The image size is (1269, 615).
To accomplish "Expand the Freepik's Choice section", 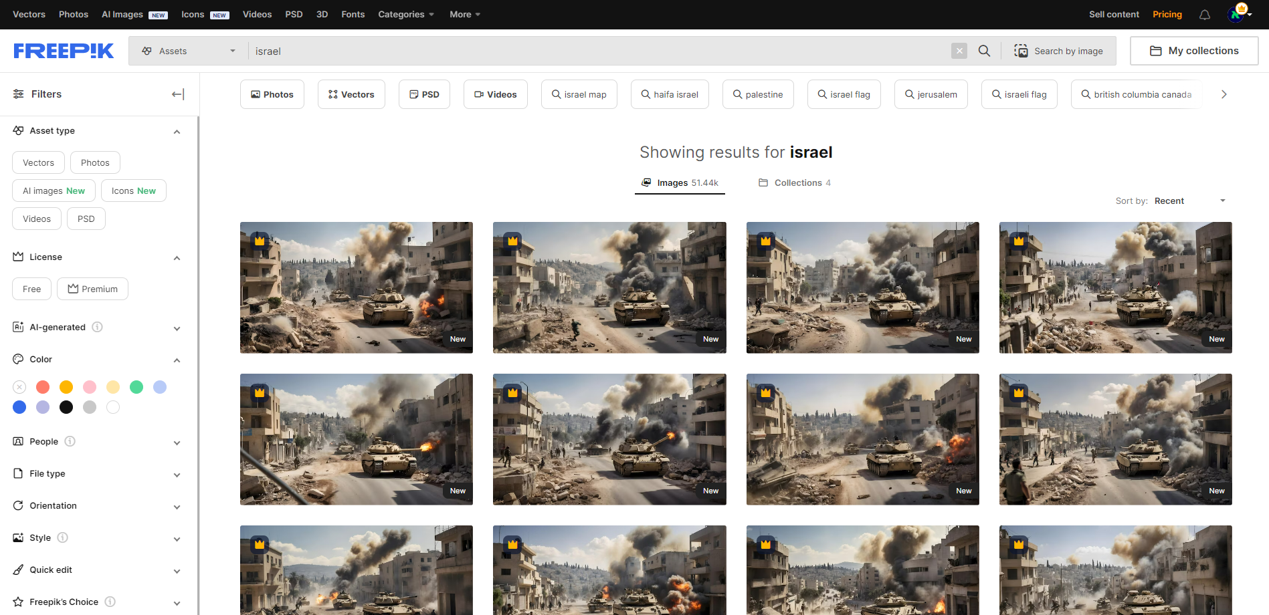I will tap(177, 603).
